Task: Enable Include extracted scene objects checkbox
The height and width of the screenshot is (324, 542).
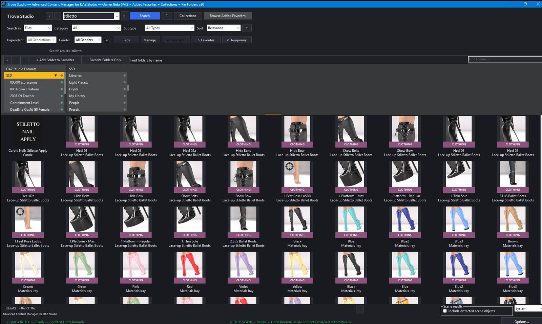Action: pyautogui.click(x=445, y=311)
